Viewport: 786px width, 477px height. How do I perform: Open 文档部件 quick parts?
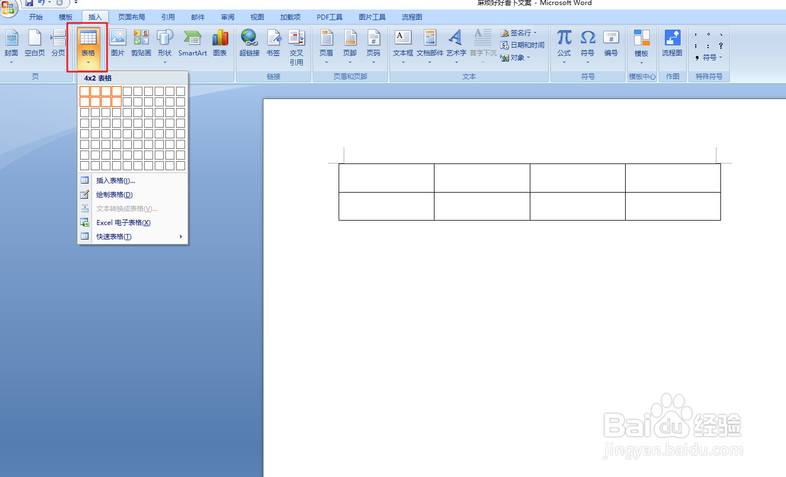tap(430, 46)
